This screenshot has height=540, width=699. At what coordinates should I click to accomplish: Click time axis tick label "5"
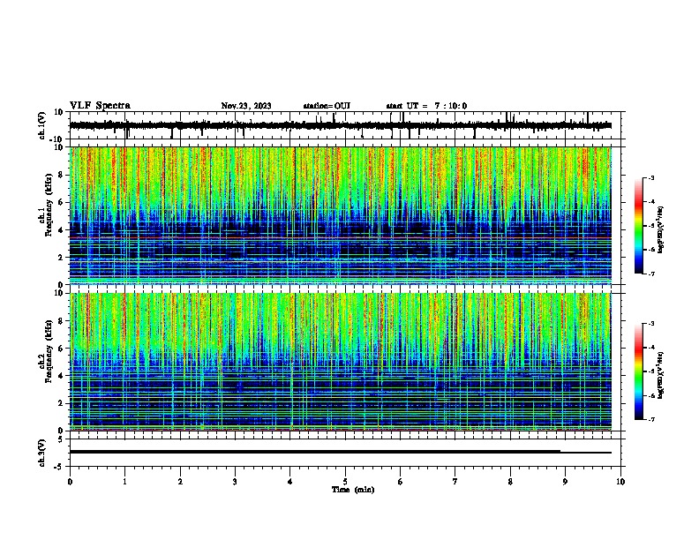pos(345,482)
